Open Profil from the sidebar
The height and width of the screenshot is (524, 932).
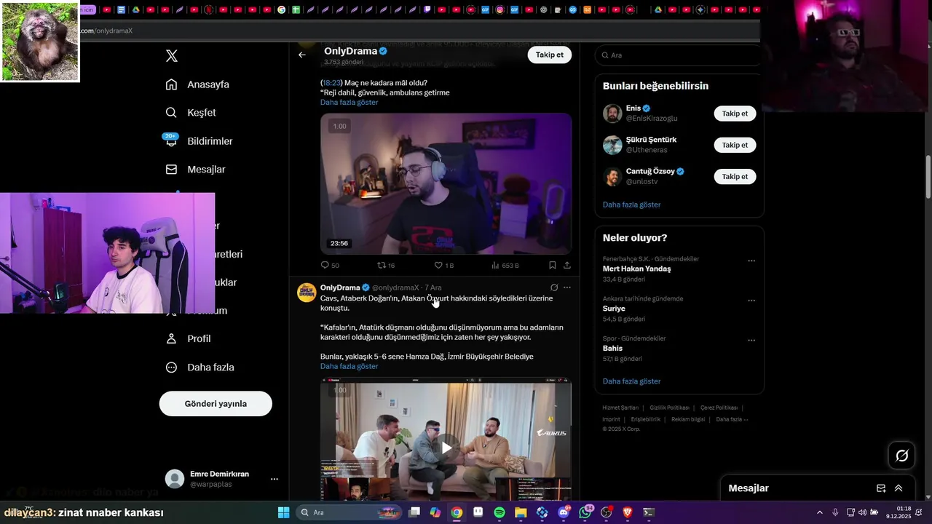pyautogui.click(x=188, y=339)
